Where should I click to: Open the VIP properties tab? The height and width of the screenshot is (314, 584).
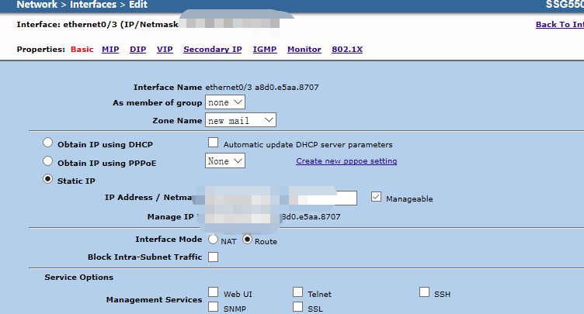(165, 50)
